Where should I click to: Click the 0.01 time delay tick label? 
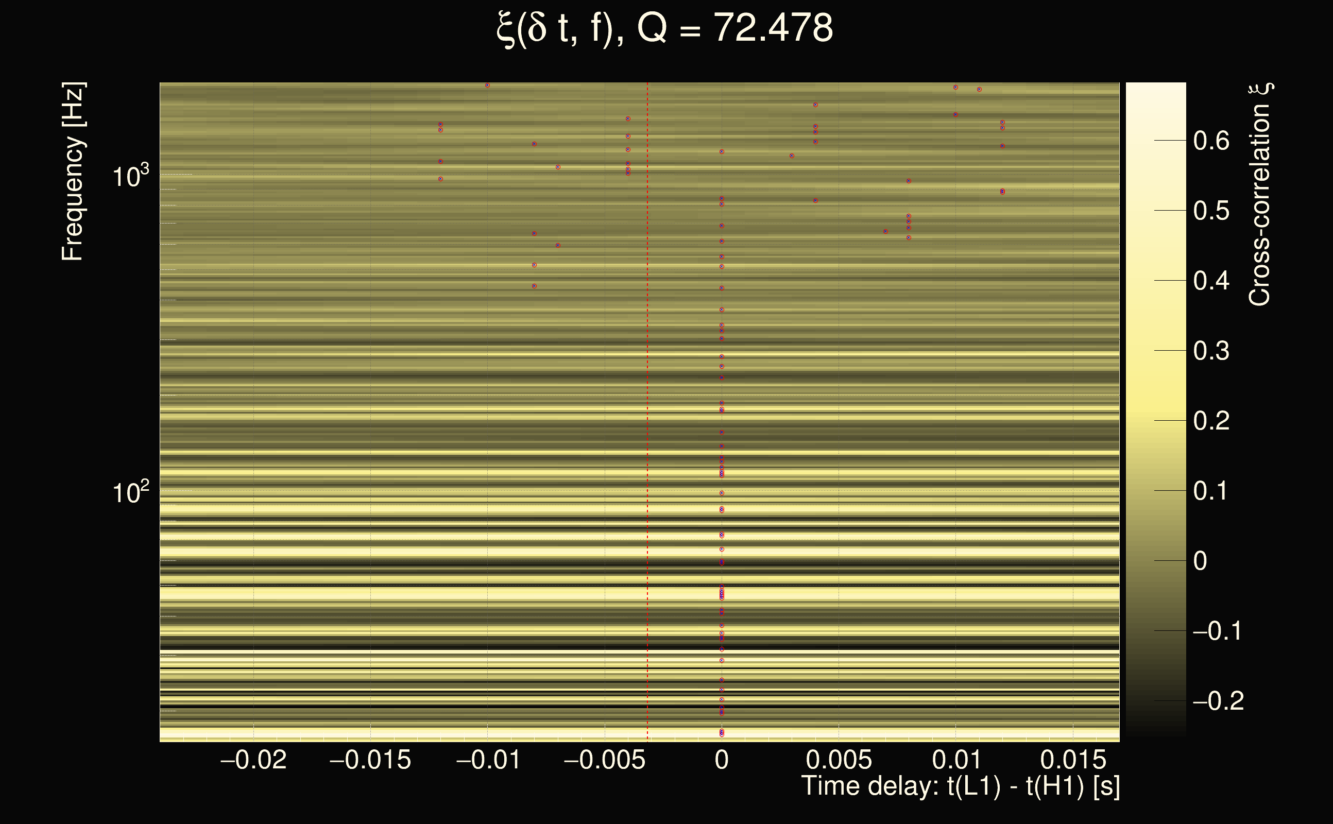[956, 760]
